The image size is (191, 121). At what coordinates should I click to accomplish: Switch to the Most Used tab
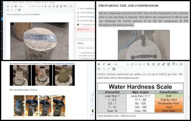click(x=89, y=48)
